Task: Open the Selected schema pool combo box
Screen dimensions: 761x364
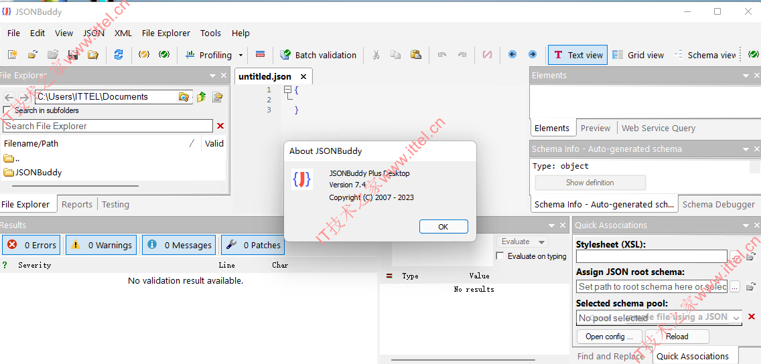Action: click(x=659, y=317)
